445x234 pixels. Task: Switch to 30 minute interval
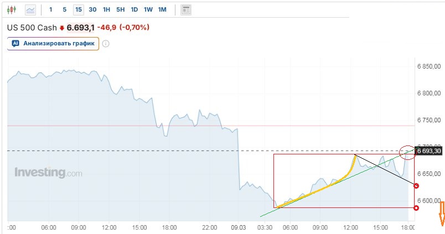point(92,9)
